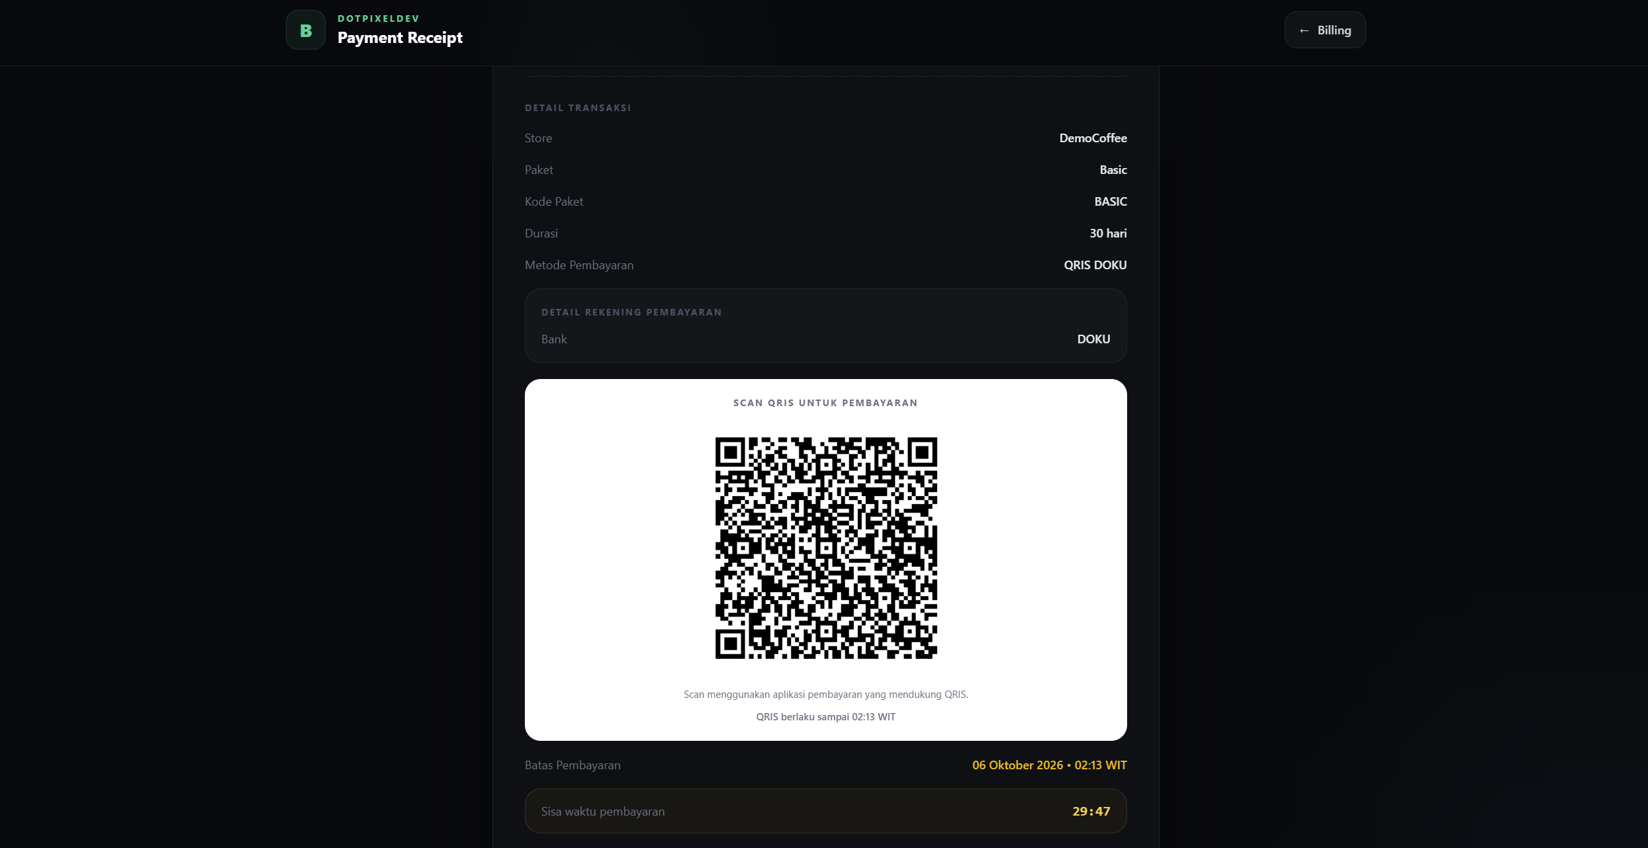Click the 'QRIS berlaku sampai 02:13 WIT' text
Viewport: 1648px width, 848px height.
click(825, 717)
